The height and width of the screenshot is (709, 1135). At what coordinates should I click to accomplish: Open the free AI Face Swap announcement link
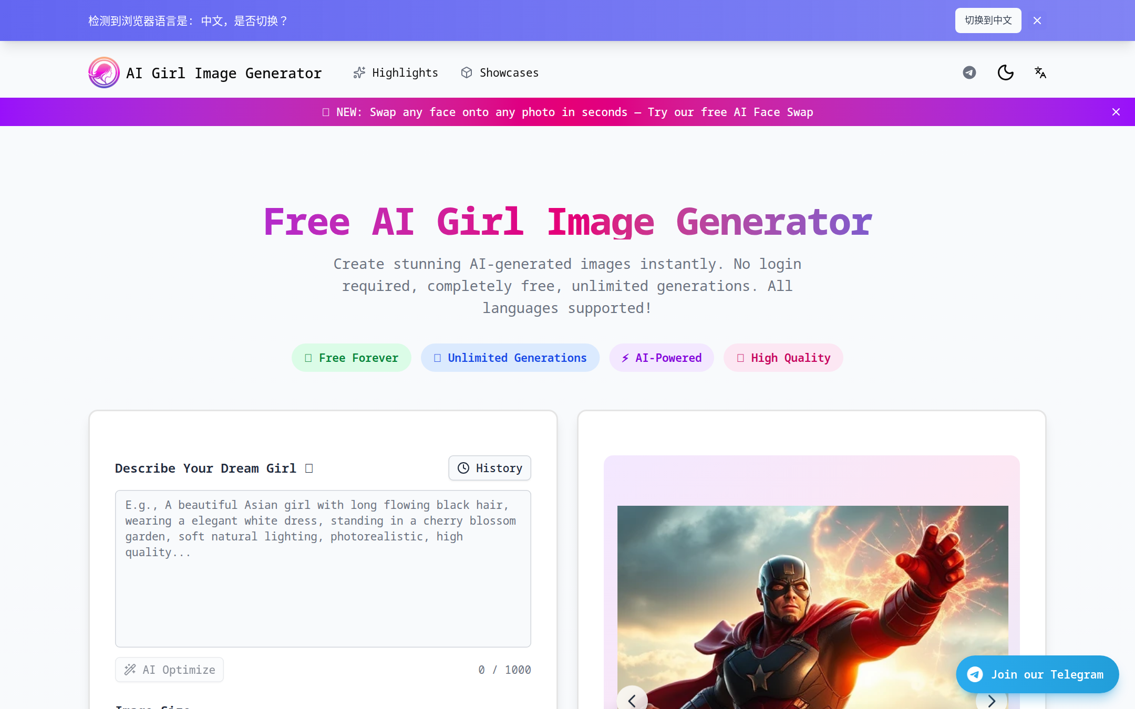pyautogui.click(x=567, y=112)
